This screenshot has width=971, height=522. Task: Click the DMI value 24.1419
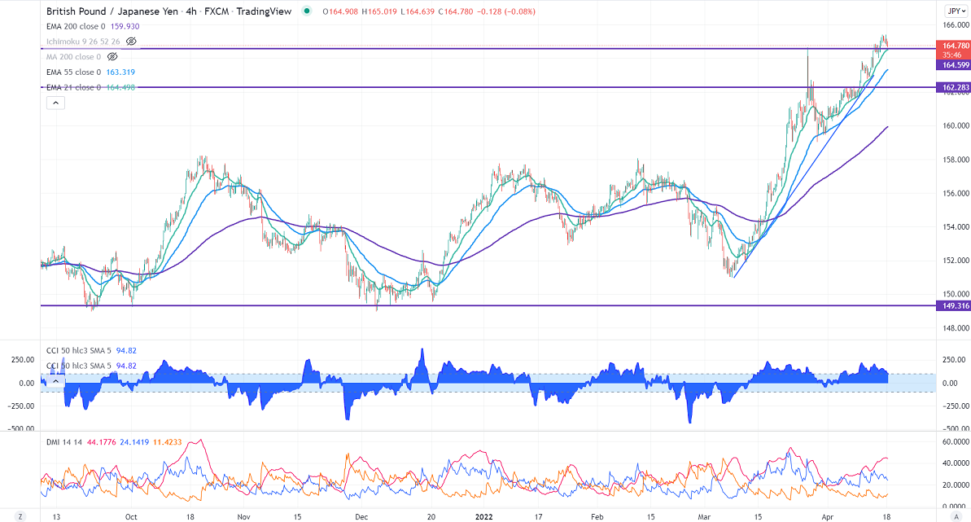coord(134,442)
